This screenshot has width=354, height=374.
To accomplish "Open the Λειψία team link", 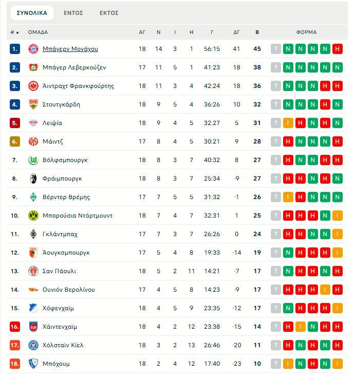I will click(52, 123).
